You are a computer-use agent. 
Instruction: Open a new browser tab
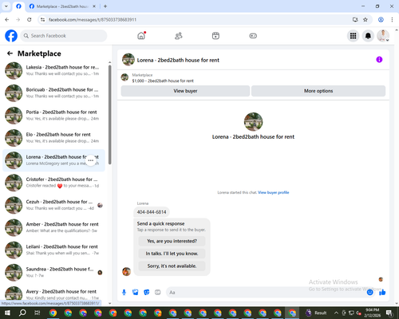click(105, 6)
